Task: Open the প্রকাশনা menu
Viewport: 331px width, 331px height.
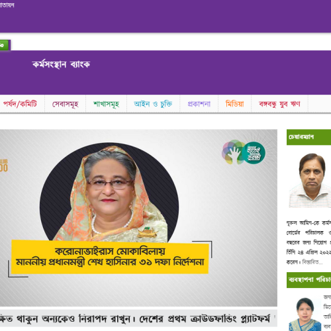Action: 199,104
